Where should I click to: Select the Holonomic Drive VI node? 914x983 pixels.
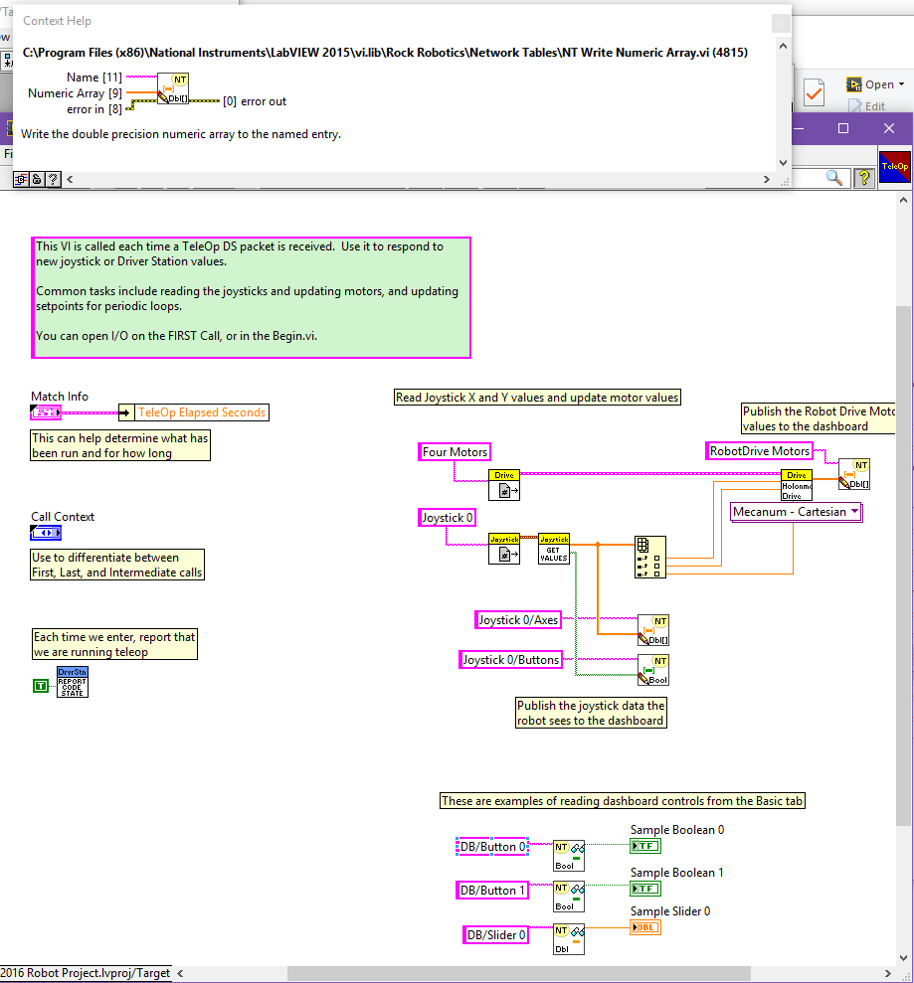tap(797, 484)
